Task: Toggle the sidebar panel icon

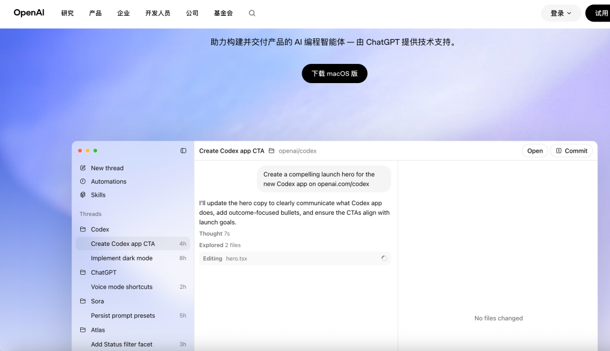Action: pos(183,150)
